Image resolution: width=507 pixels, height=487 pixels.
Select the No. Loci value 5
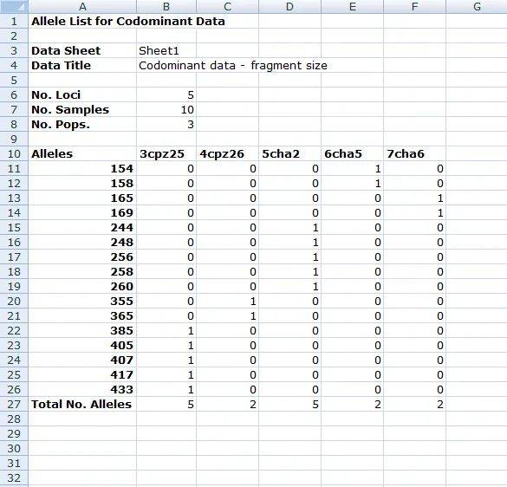tap(166, 95)
